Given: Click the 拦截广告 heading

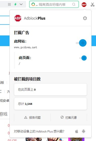Looking at the screenshot, I should (21, 32).
